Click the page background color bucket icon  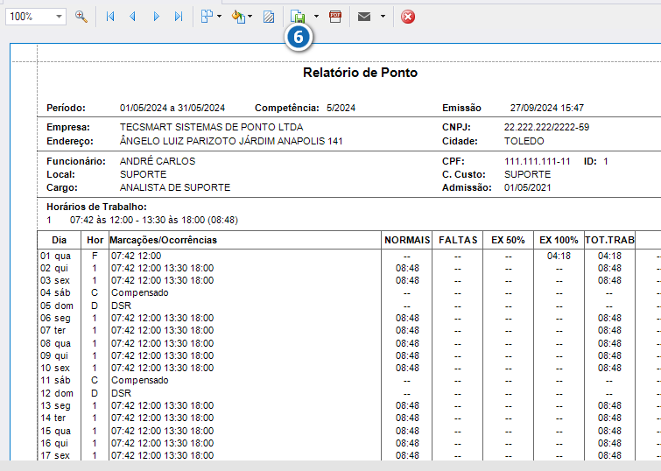[x=238, y=17]
